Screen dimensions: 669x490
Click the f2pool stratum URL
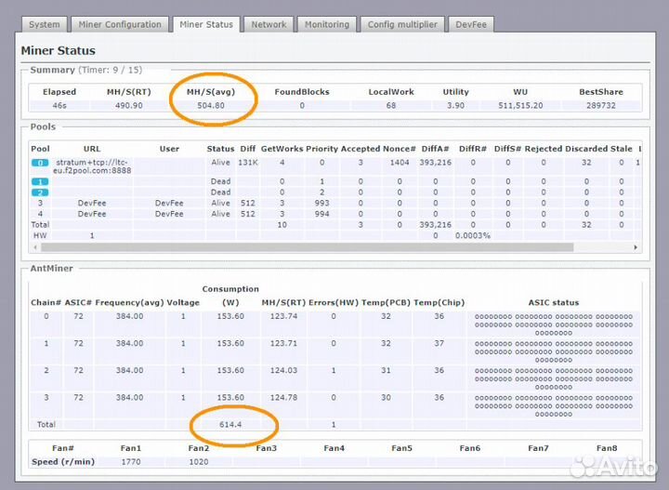[x=93, y=166]
